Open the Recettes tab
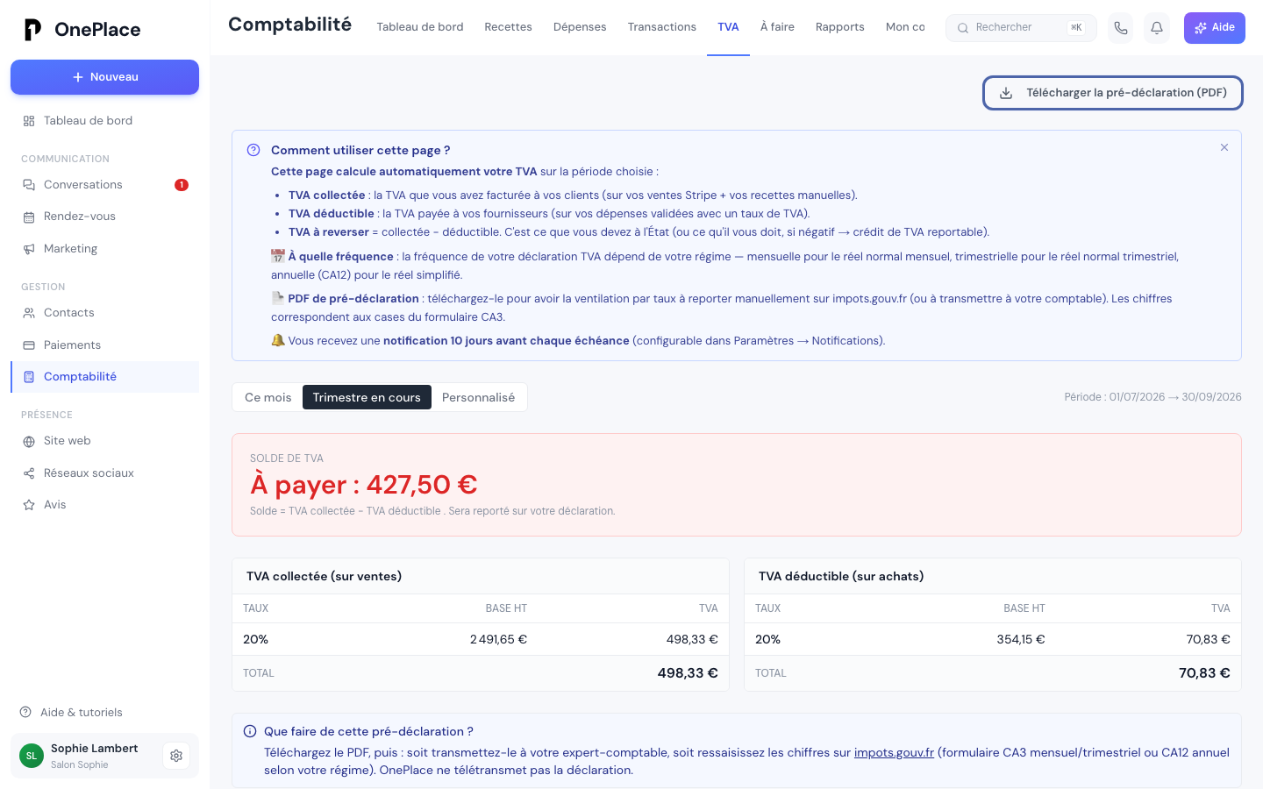1263x789 pixels. [509, 27]
